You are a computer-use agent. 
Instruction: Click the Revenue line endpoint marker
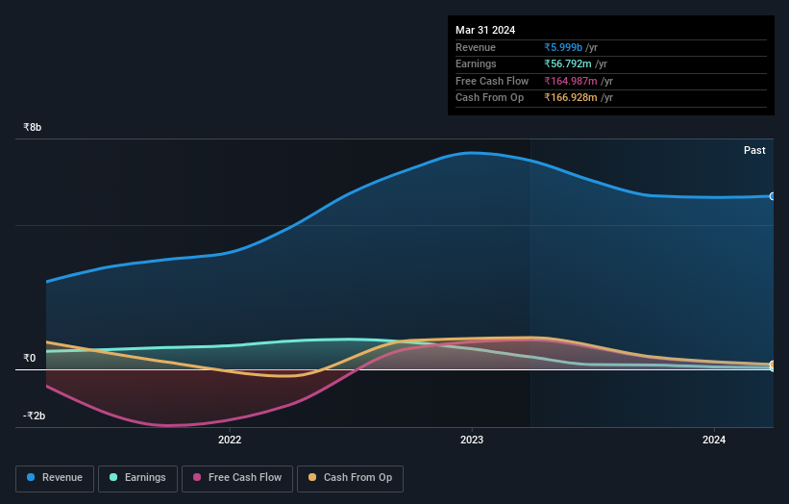coord(773,196)
